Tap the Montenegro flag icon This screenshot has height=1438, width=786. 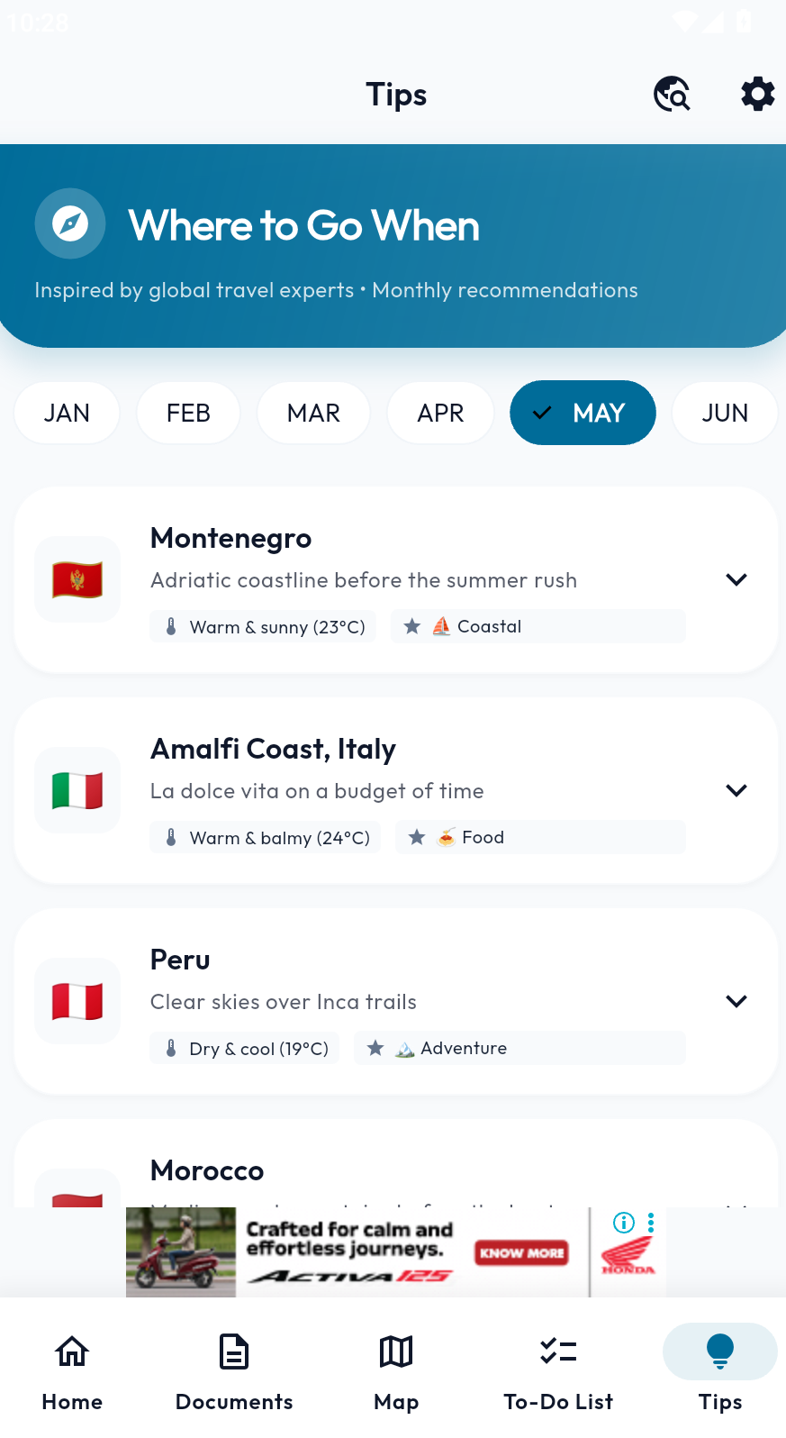point(77,579)
